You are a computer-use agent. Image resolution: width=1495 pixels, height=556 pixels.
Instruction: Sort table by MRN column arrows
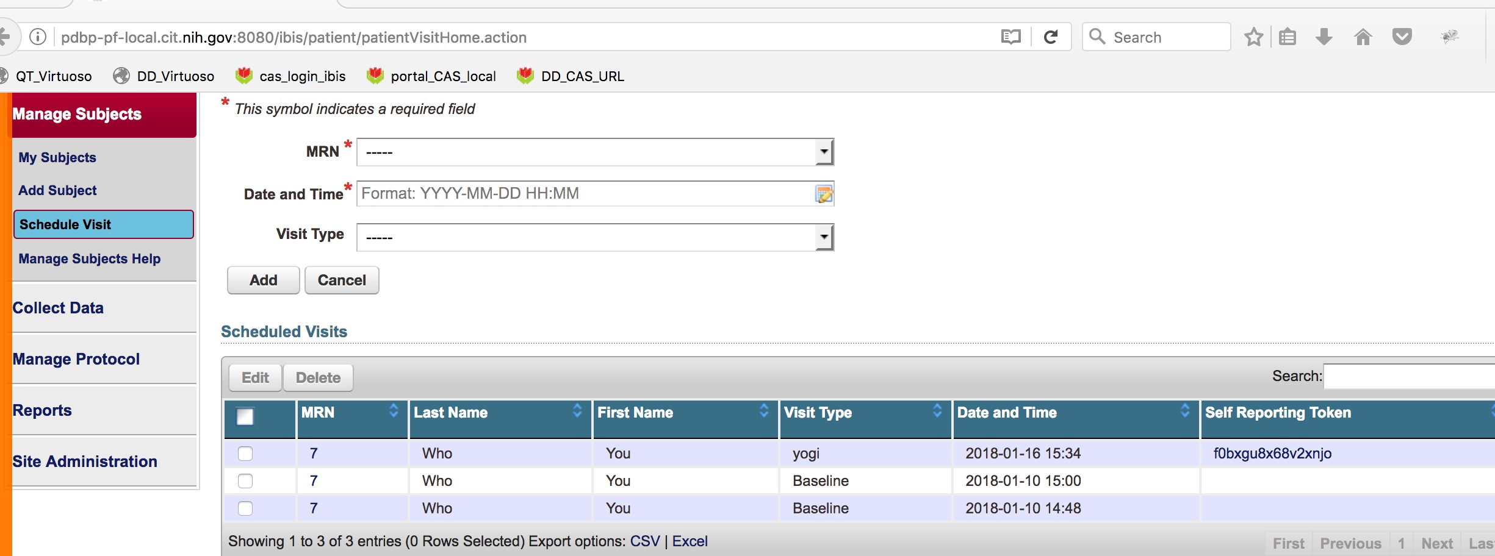coord(394,411)
